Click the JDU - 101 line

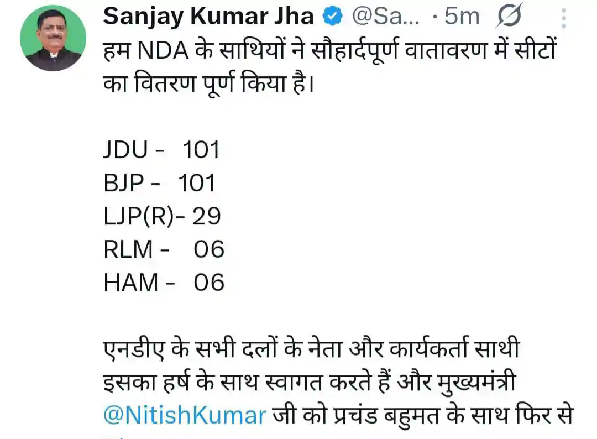(x=161, y=150)
